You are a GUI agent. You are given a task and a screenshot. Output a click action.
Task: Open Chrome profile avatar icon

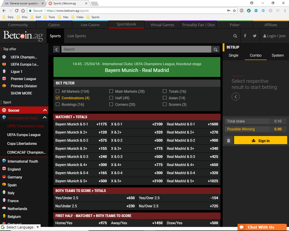pyautogui.click(x=252, y=3)
